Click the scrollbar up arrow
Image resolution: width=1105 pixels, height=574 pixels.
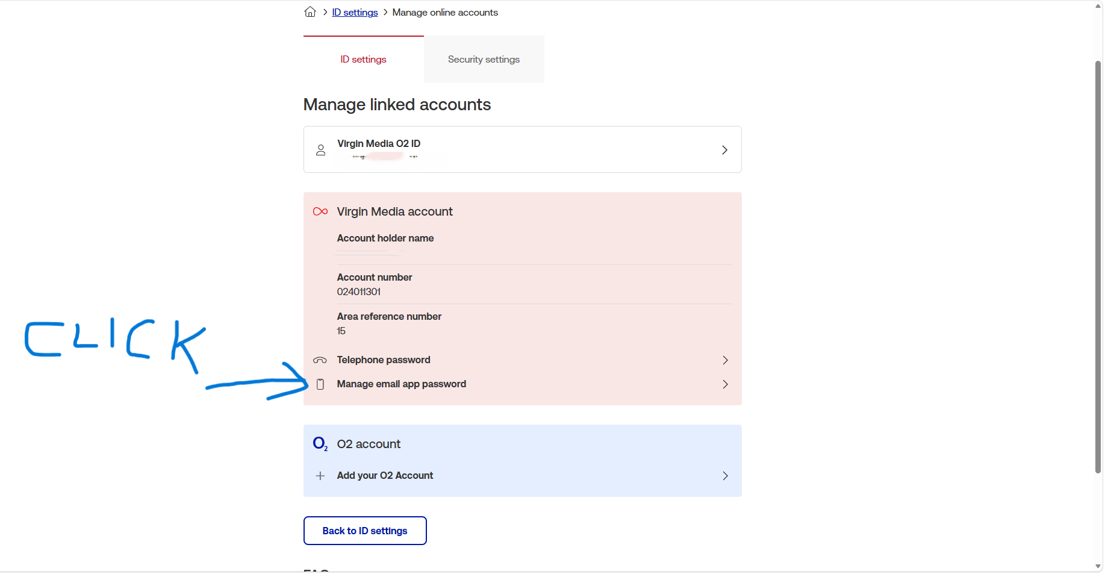(x=1098, y=5)
